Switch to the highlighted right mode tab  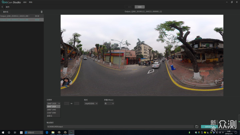[140, 7]
